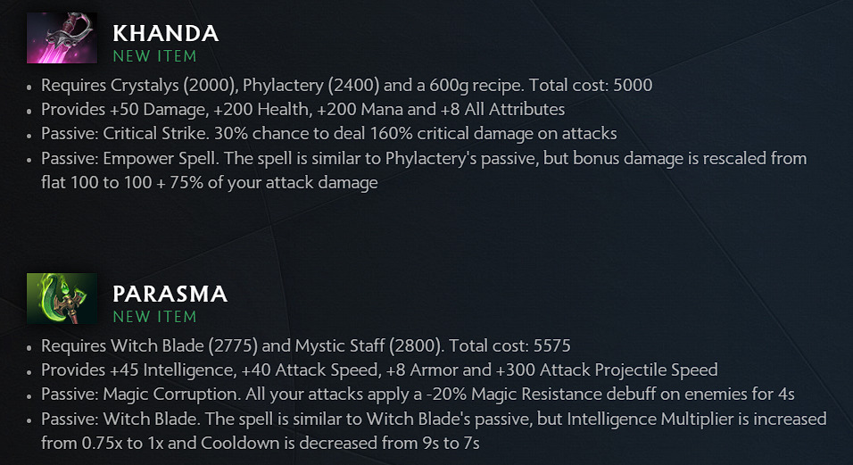Click the NEW ITEM label under Khanda
The width and height of the screenshot is (853, 465).
[154, 56]
